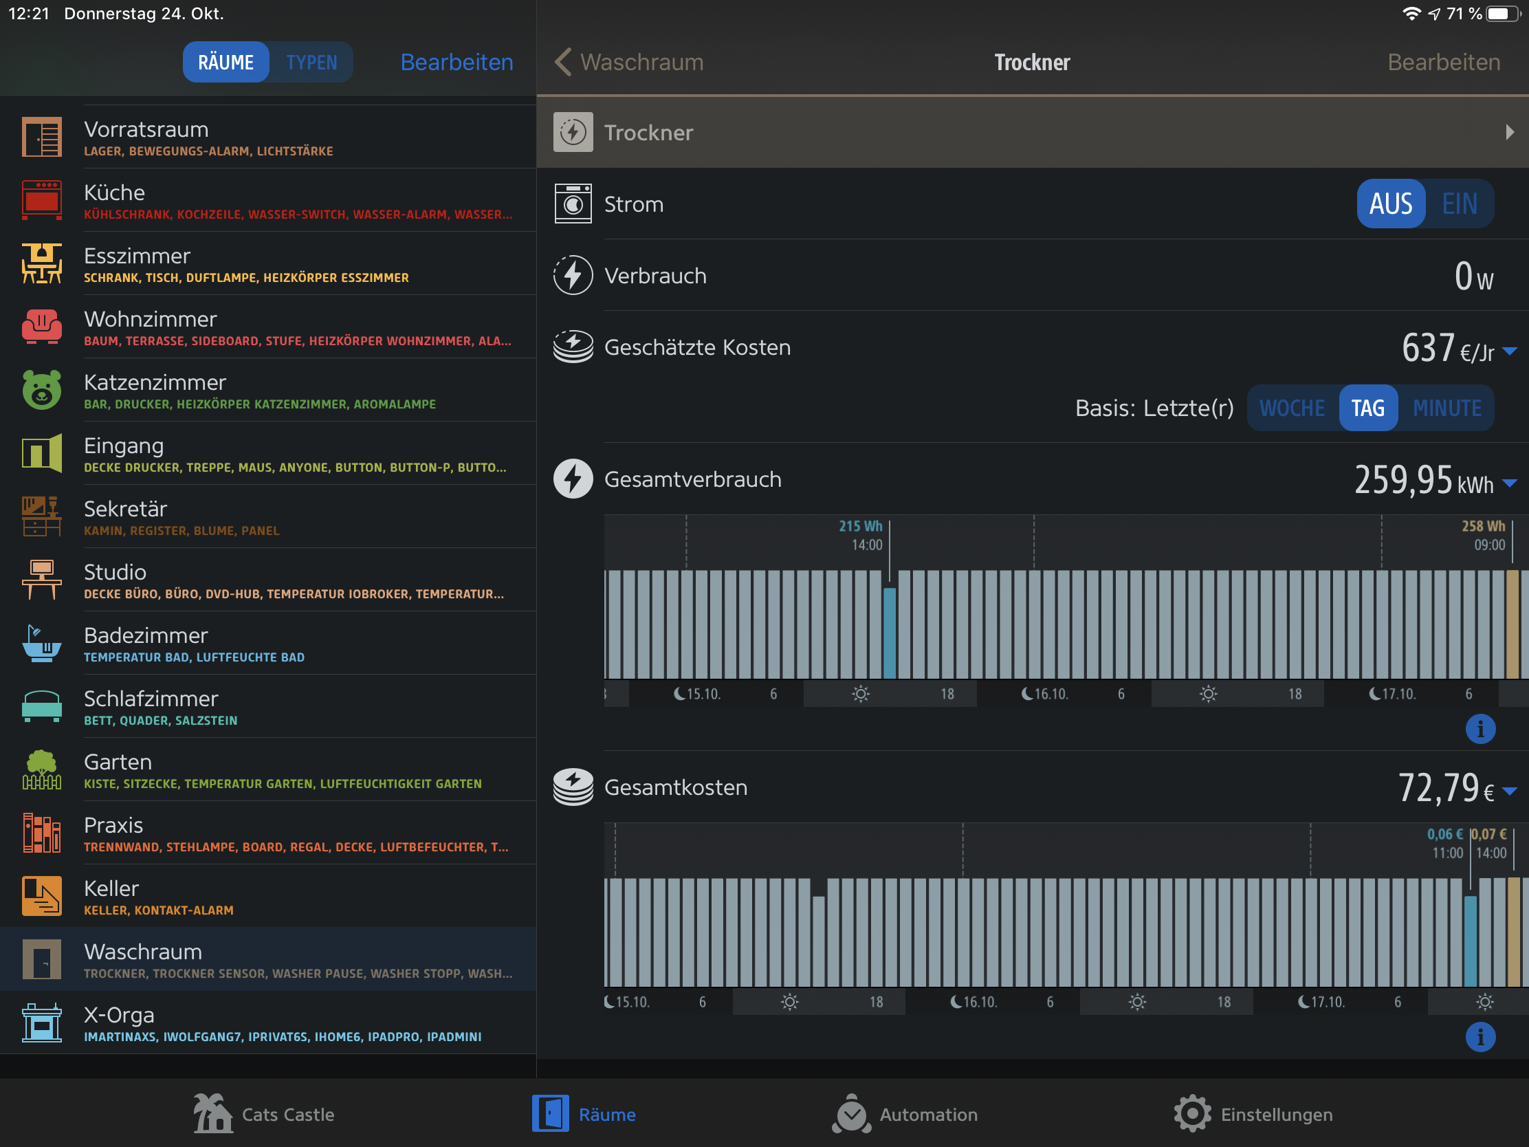Open the Gesamtverbrauch kWh dropdown arrow

(x=1510, y=483)
